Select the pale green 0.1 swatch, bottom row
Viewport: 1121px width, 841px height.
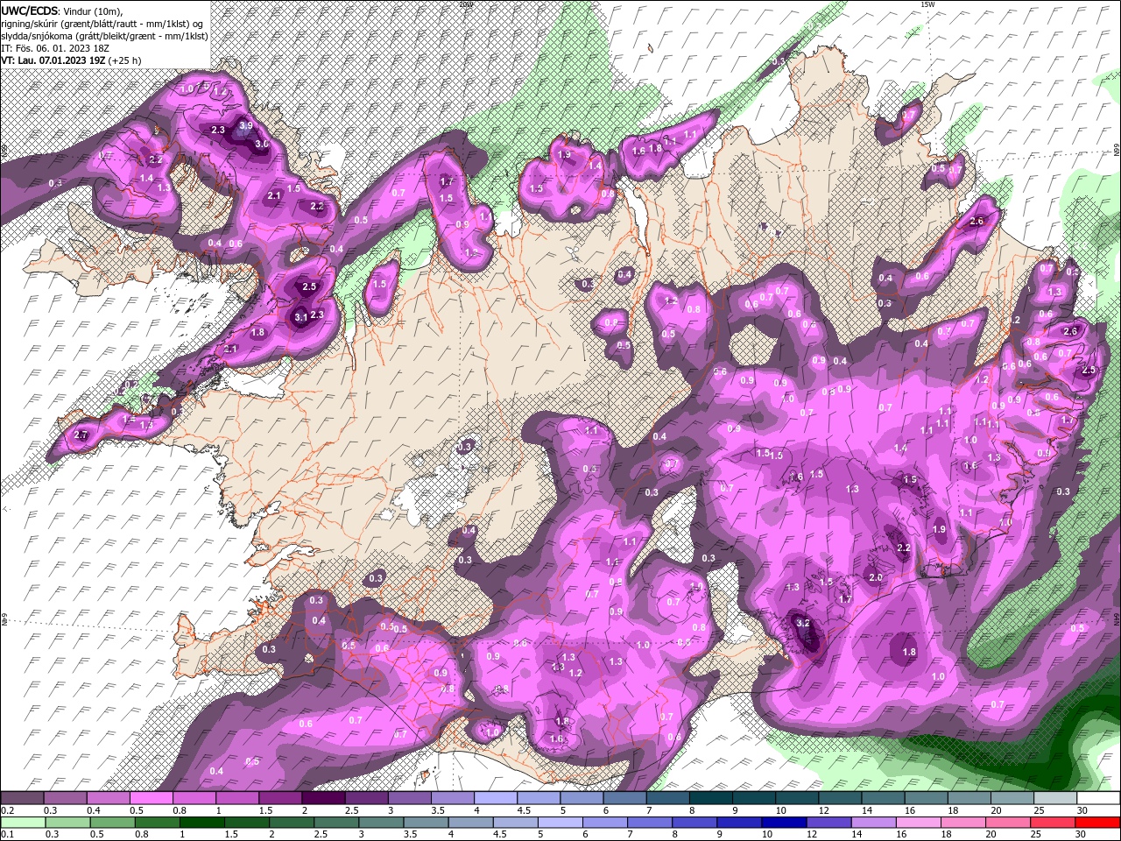click(x=23, y=822)
